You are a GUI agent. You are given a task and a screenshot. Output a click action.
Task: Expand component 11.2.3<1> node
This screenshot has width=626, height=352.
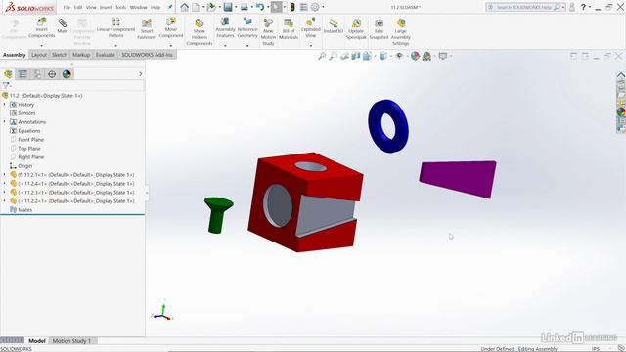click(4, 192)
